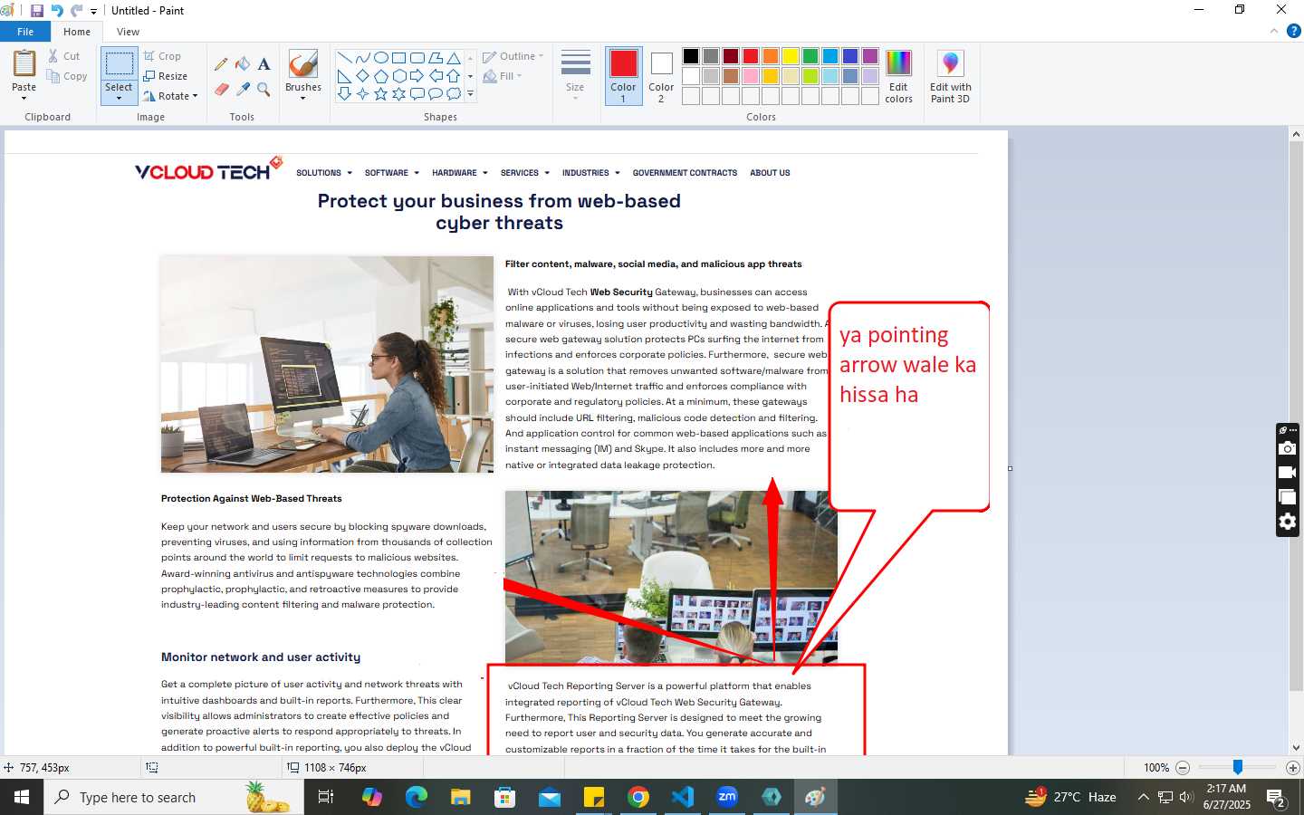Screen dimensions: 1304x815
Task: Collapse the ribbon with chevron
Action: click(x=1274, y=31)
